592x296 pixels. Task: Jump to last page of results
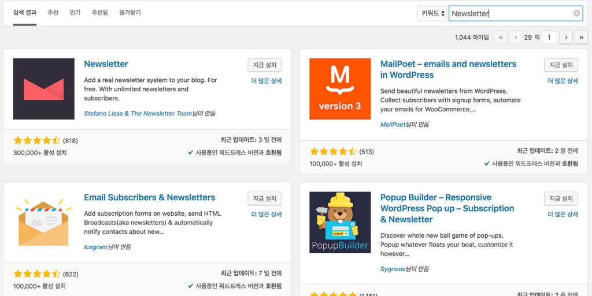pyautogui.click(x=581, y=38)
